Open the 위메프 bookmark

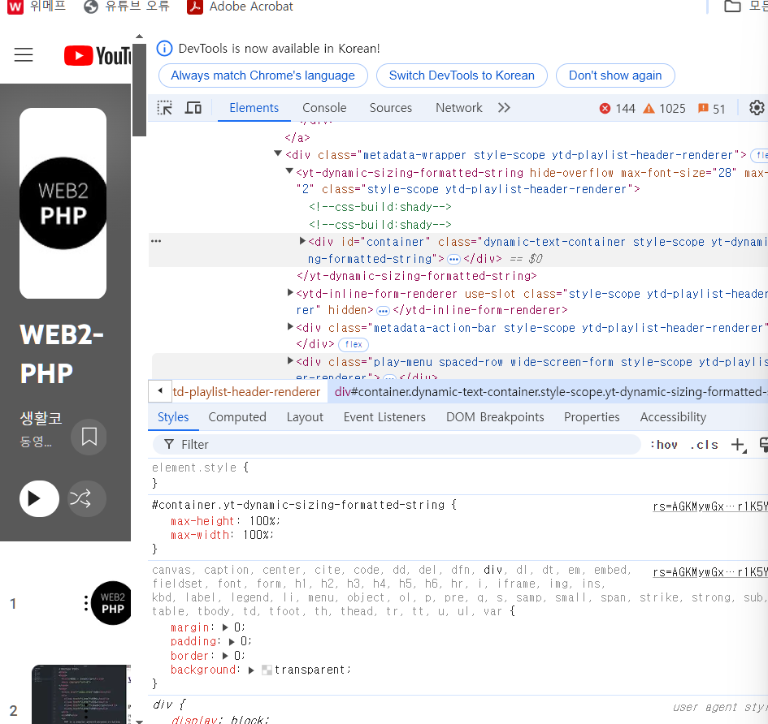tap(37, 6)
